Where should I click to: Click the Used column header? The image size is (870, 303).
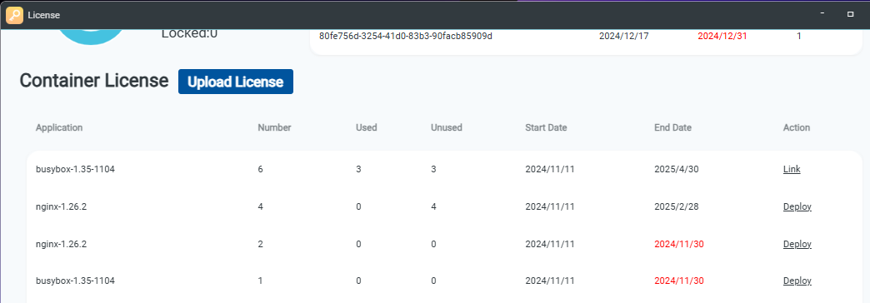click(366, 127)
